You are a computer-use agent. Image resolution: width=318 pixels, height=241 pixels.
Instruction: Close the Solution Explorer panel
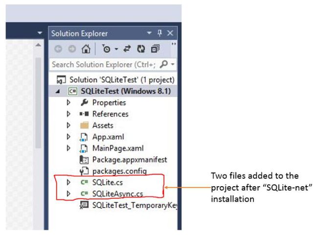(x=170, y=33)
